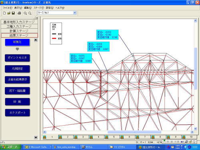200x150 pixels.
Task: Open the ヘルプ(H) menu
Action: 60,8
